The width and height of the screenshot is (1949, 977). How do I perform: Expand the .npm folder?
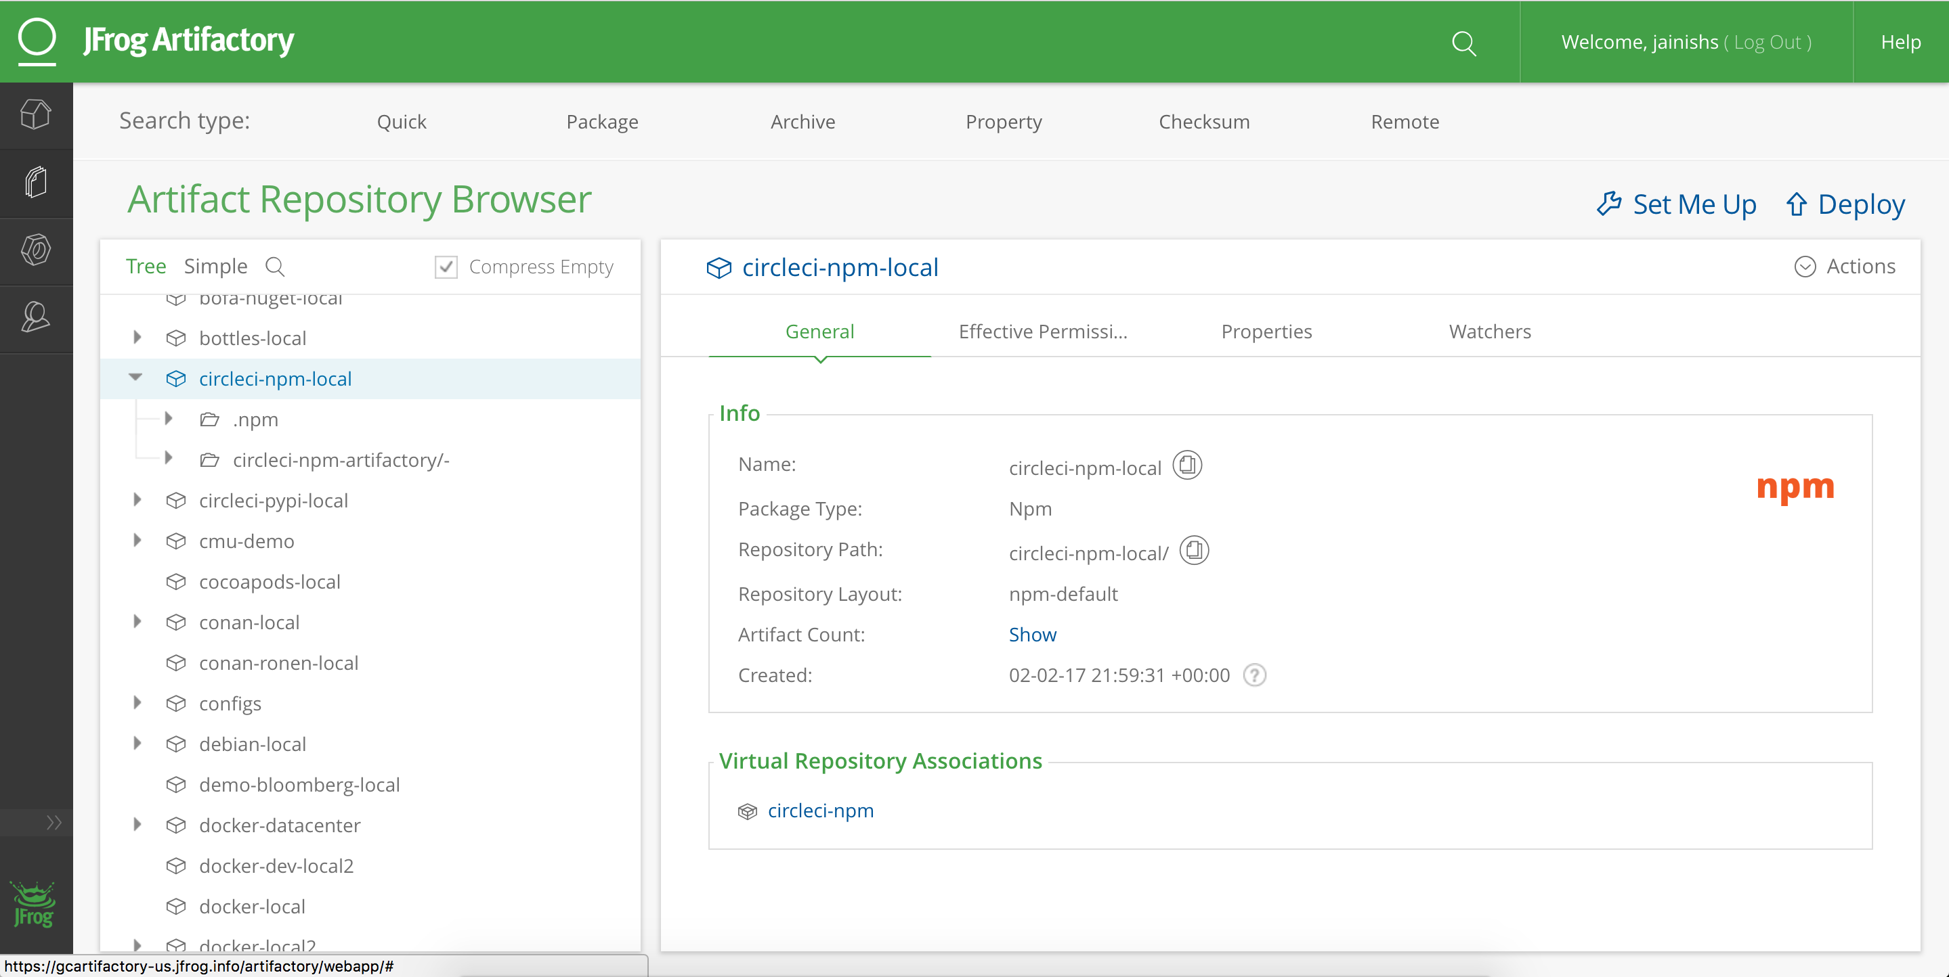169,418
